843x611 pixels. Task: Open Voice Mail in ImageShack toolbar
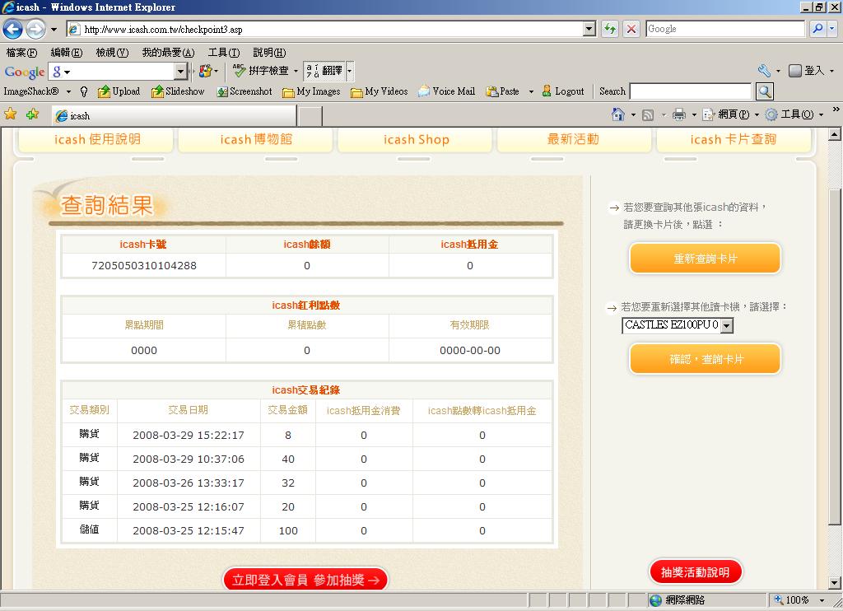(x=447, y=91)
